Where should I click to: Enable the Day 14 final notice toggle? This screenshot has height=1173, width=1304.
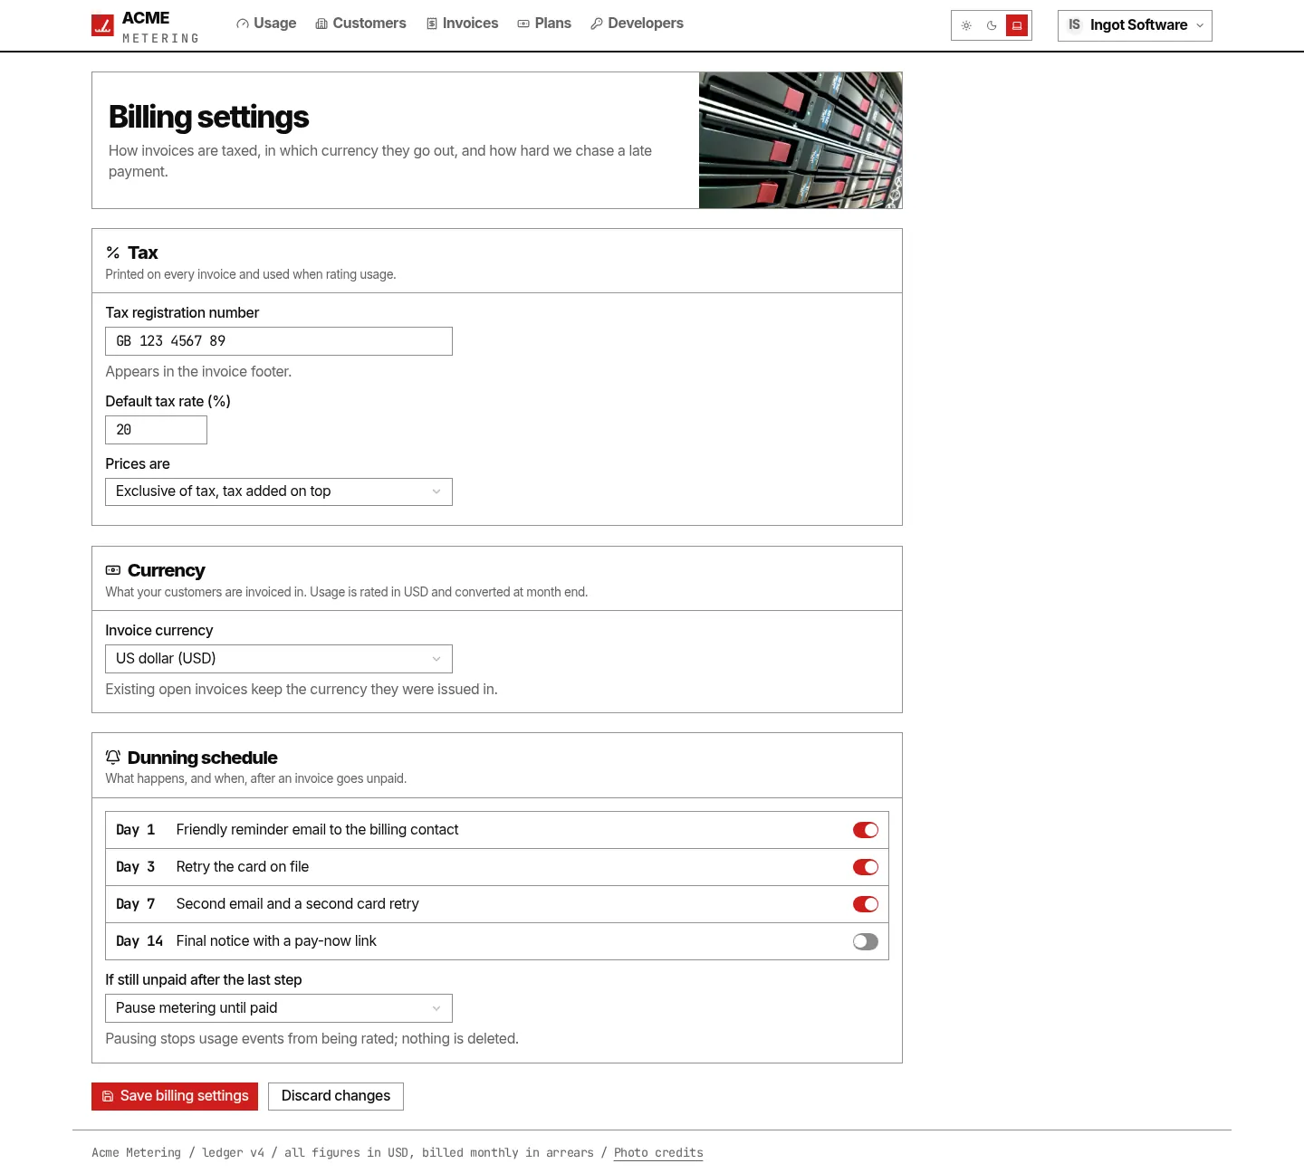866,941
